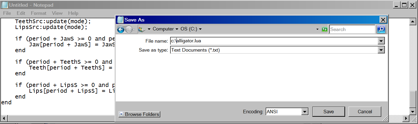Click the 'Lips[period + LipsS]' line in Notepad
The image size is (418, 124).
72,91
